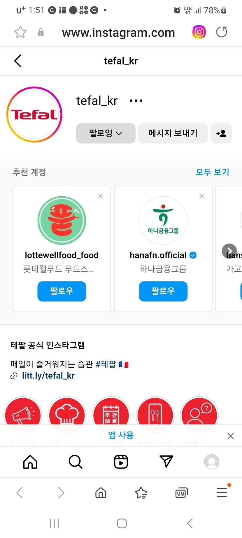Tap 모두 보기 to see all suggestions

click(x=212, y=172)
